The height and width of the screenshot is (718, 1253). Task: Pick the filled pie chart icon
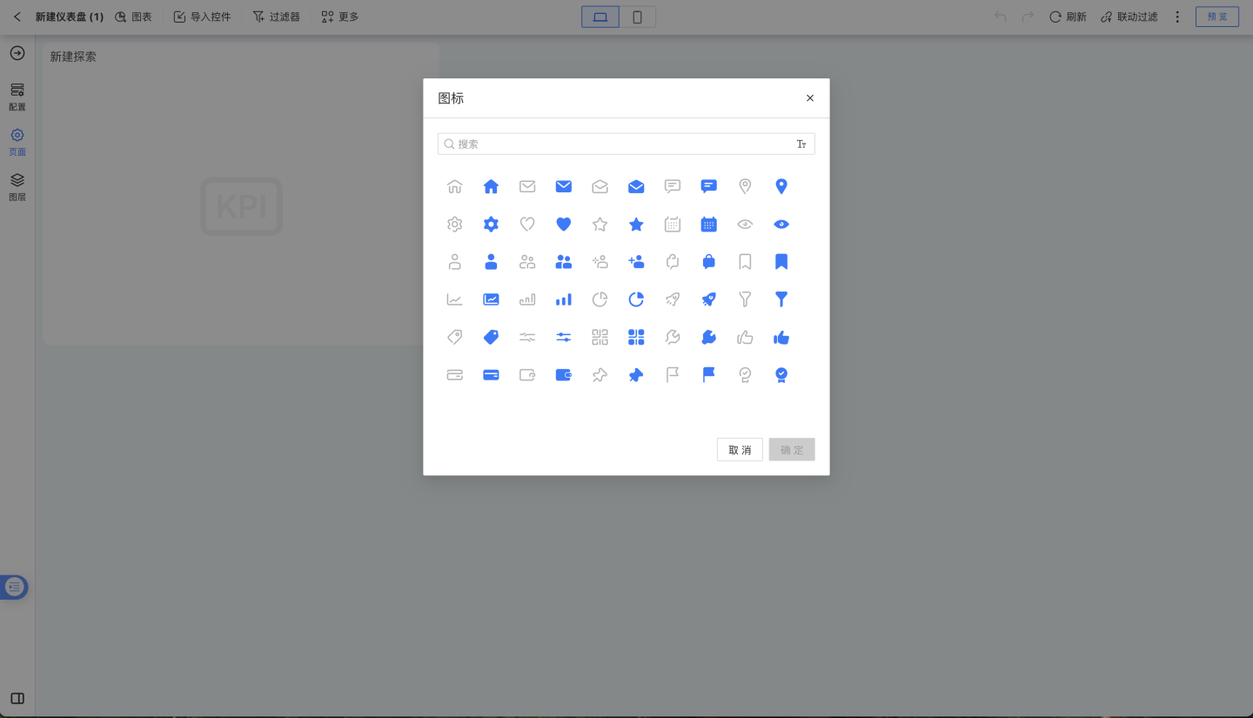coord(636,299)
